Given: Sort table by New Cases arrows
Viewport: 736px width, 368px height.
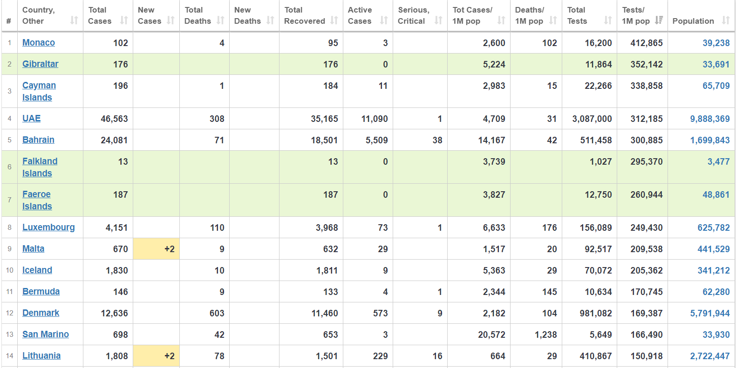Looking at the screenshot, I should coord(171,20).
